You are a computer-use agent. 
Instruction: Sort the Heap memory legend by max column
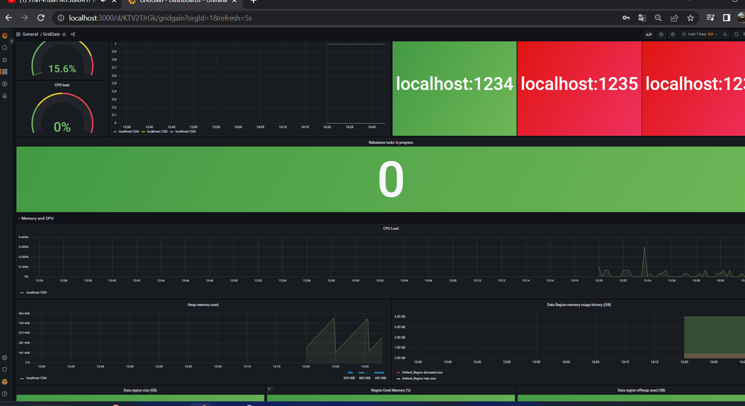coord(362,373)
